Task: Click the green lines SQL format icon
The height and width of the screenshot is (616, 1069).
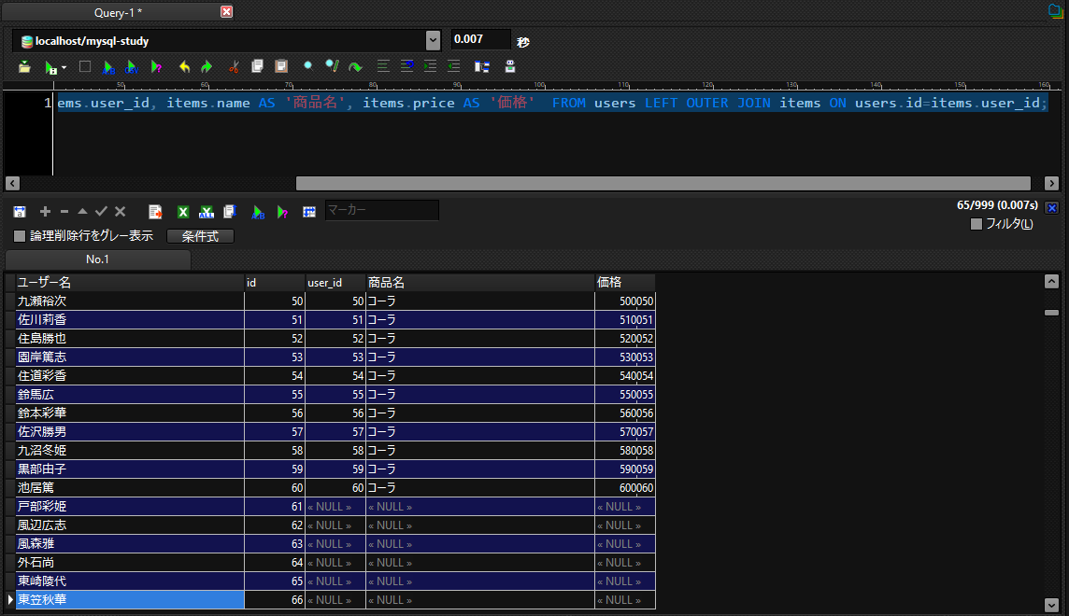Action: pos(383,66)
